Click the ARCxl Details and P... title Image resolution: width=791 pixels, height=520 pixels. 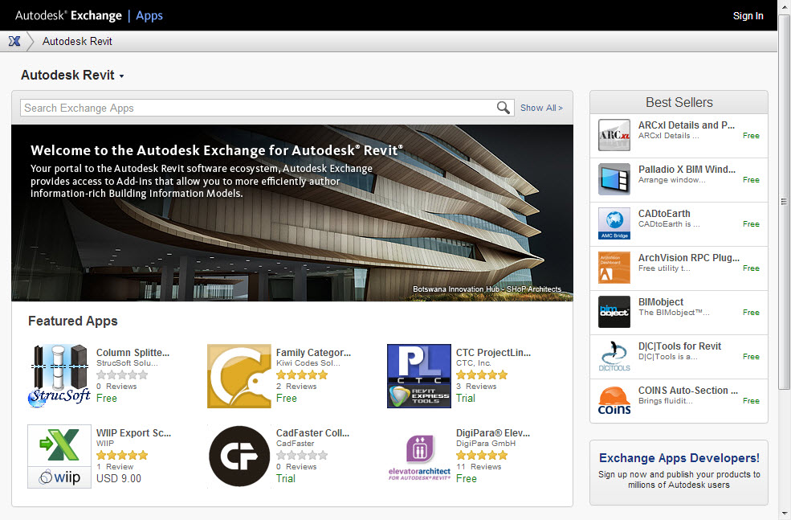tap(687, 125)
